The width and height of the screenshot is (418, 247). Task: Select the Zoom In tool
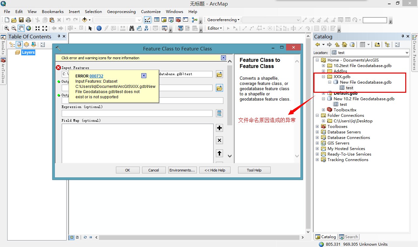[x=7, y=28]
